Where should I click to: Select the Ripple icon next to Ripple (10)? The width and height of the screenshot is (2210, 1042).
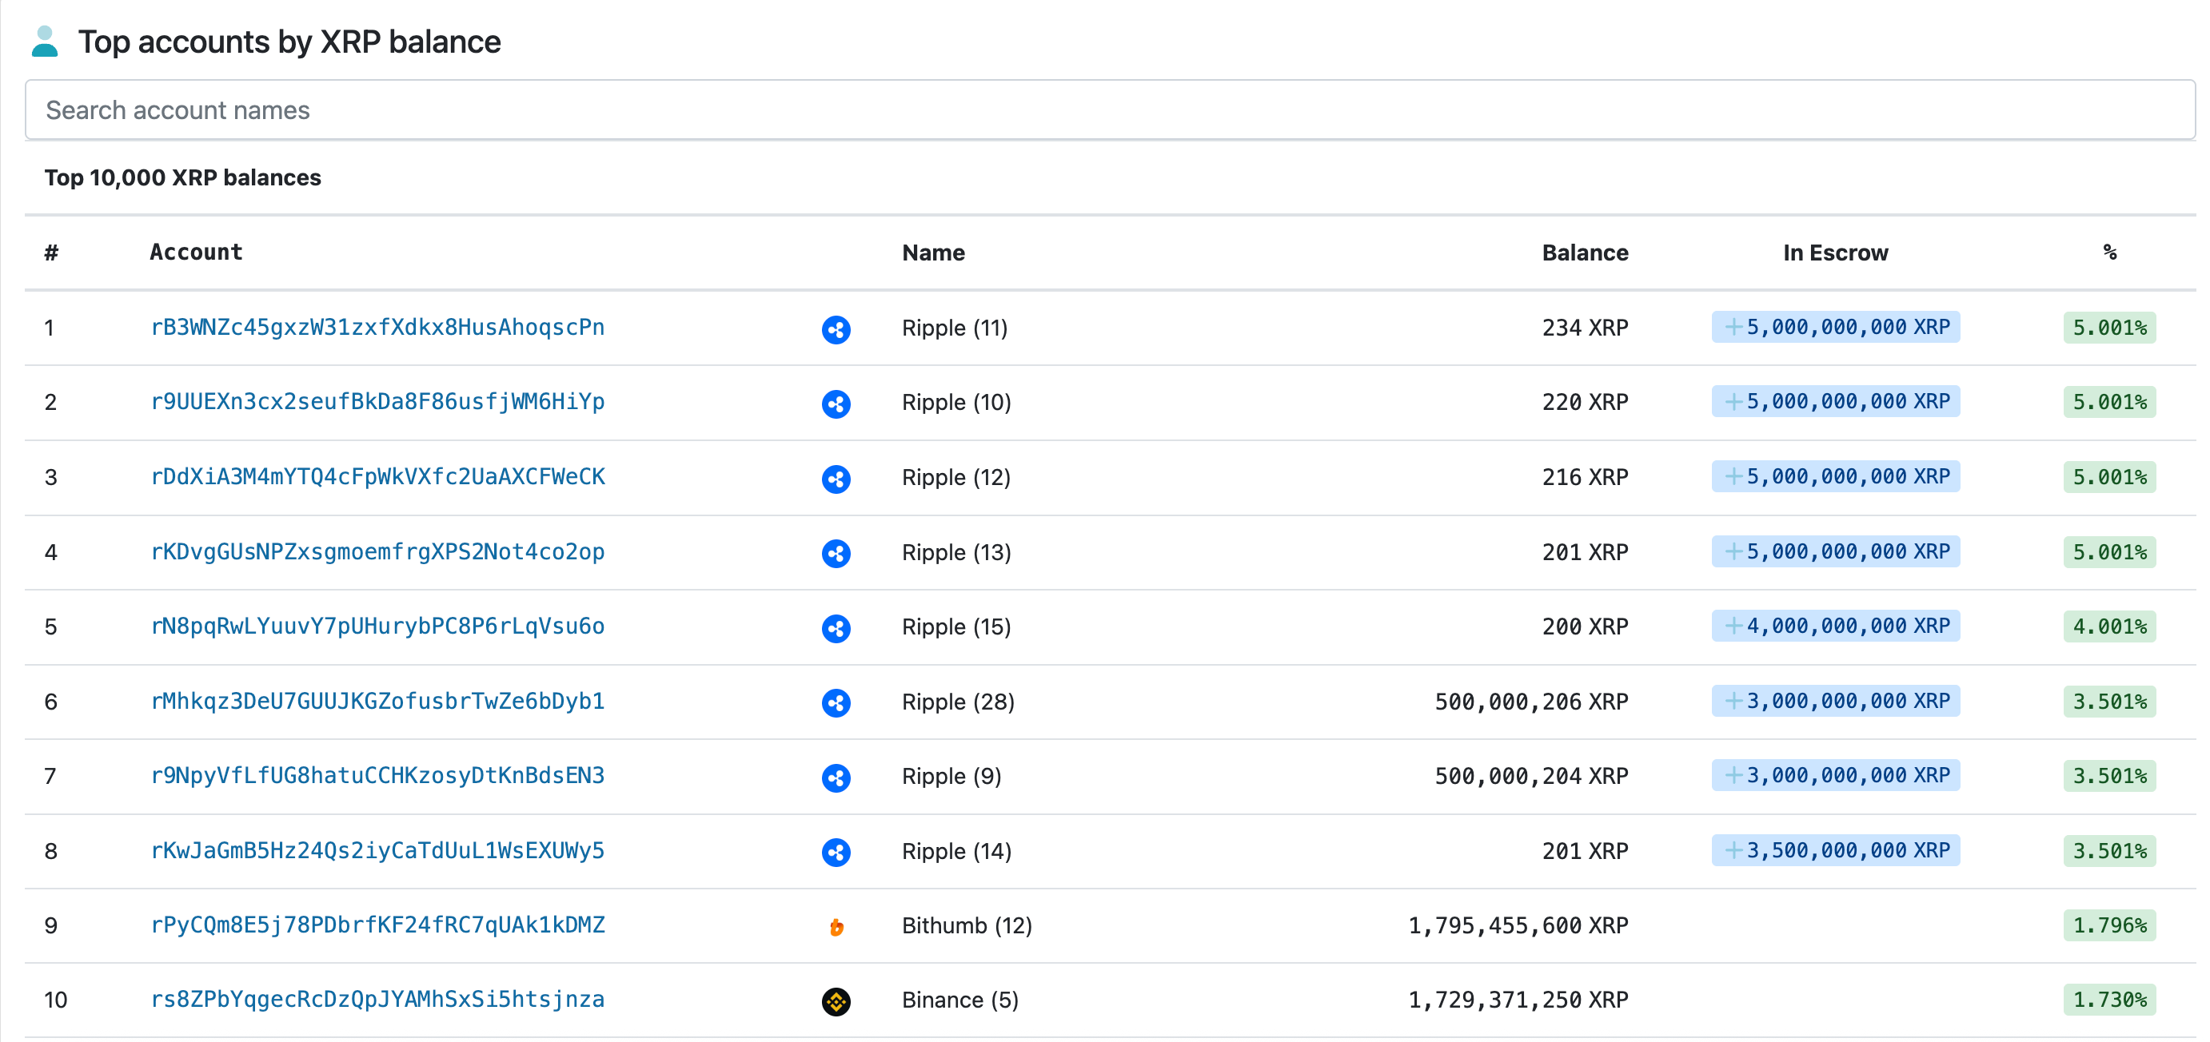click(x=836, y=404)
